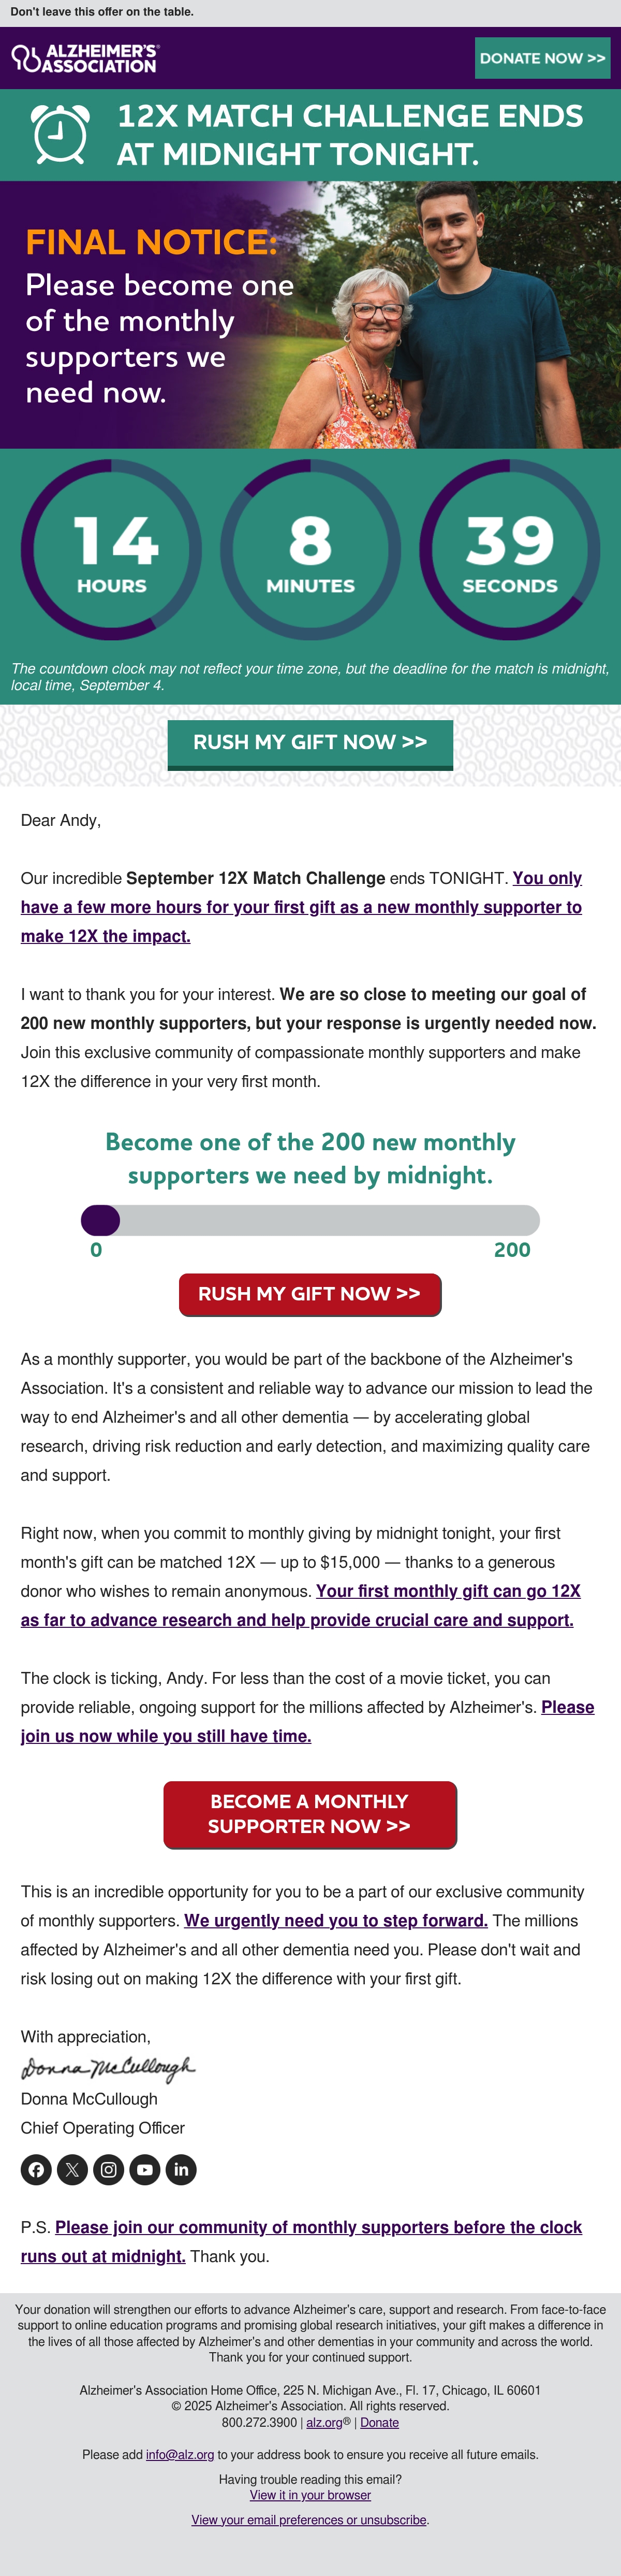The height and width of the screenshot is (2576, 621).
Task: Open the LinkedIn social icon
Action: tap(181, 2169)
